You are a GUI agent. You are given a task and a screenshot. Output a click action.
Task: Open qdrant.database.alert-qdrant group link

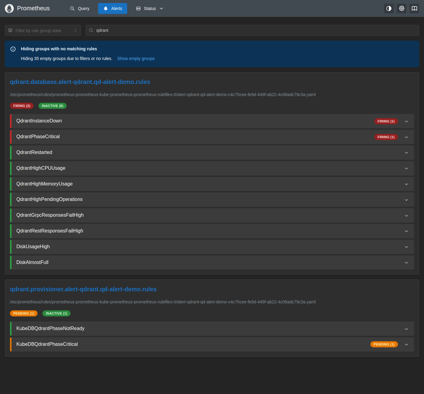80,82
